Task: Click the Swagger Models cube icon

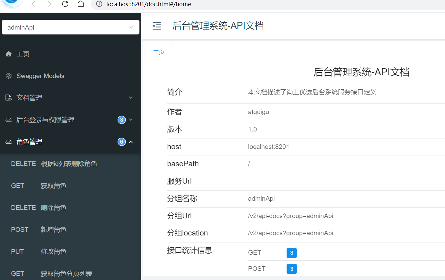Action: [9, 76]
